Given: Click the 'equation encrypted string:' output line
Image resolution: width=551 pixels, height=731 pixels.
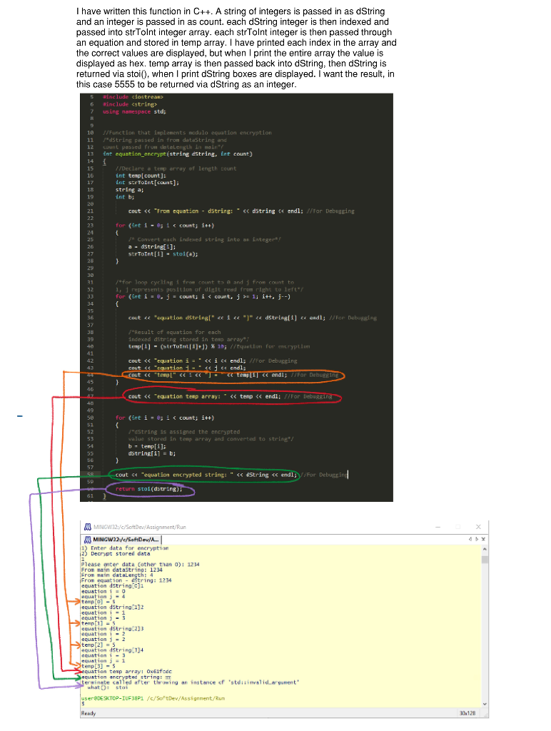Looking at the screenshot, I should pos(126,677).
